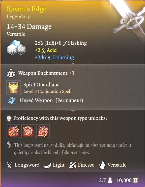This screenshot has width=145, height=187.
Task: Click the Spirit Guardians spell name
Action: coord(41,85)
